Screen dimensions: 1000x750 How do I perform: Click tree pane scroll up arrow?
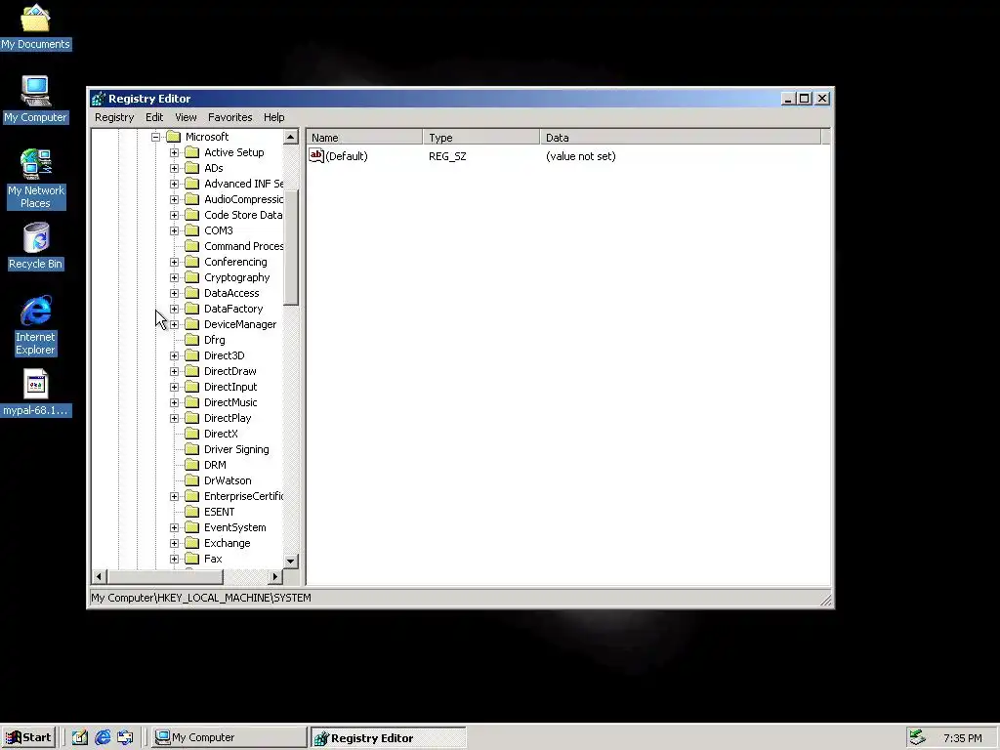(x=291, y=137)
